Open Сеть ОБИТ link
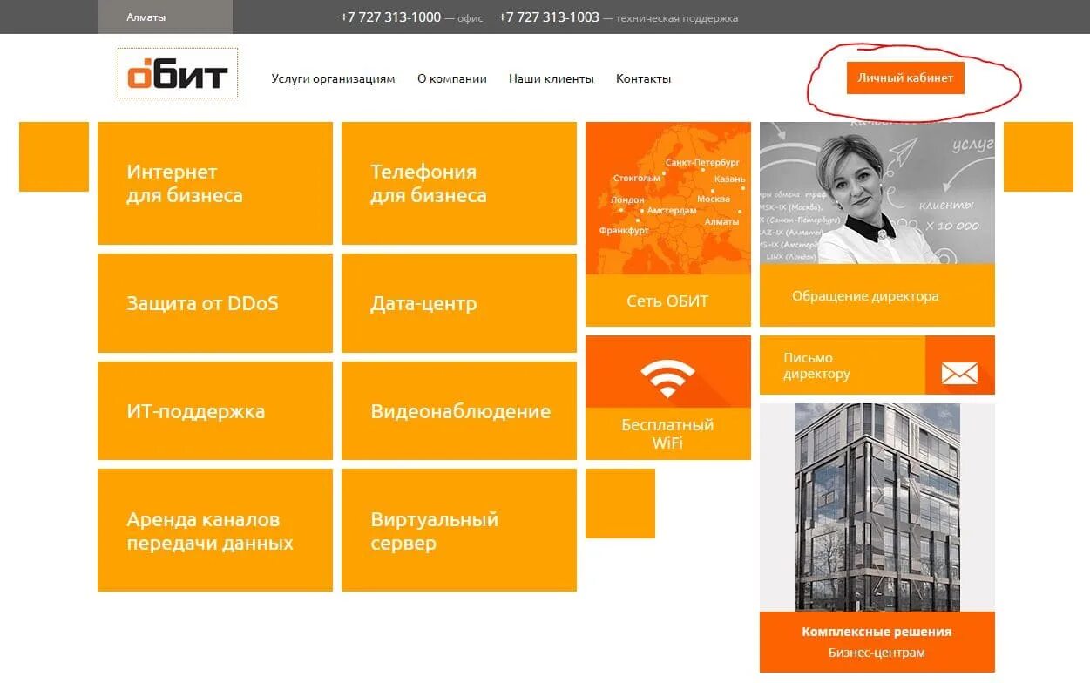The width and height of the screenshot is (1090, 683). coord(667,301)
